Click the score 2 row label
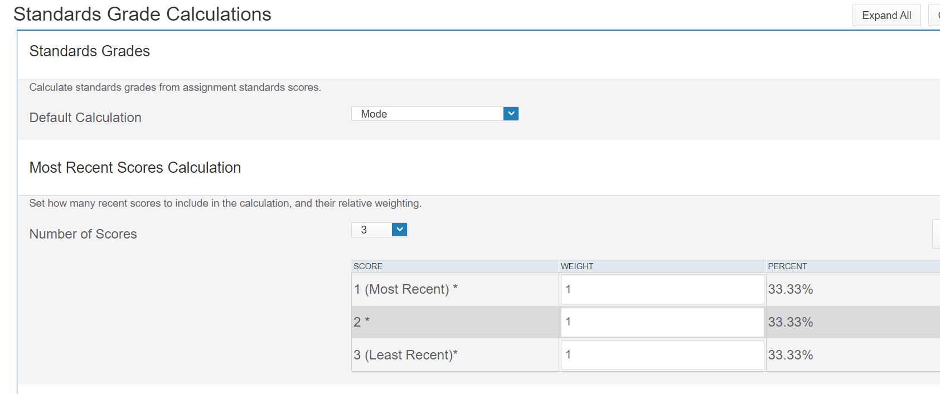The height and width of the screenshot is (394, 940). click(361, 322)
